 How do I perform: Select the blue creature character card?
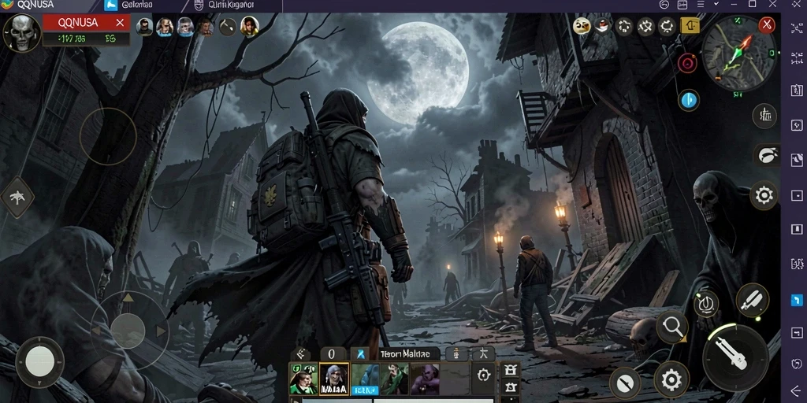[x=366, y=379]
